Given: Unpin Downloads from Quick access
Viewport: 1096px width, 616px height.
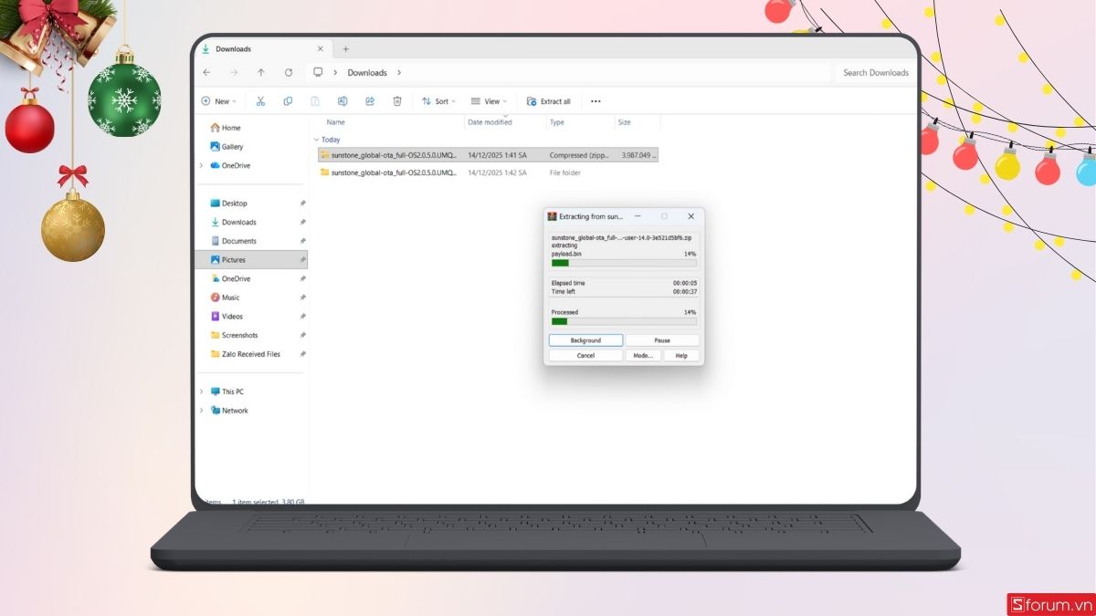Looking at the screenshot, I should coord(302,222).
